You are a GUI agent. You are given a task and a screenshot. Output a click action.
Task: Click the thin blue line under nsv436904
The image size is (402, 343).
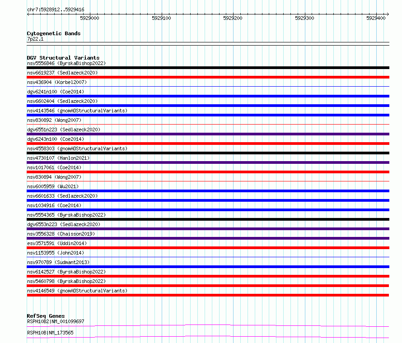[x=208, y=87]
